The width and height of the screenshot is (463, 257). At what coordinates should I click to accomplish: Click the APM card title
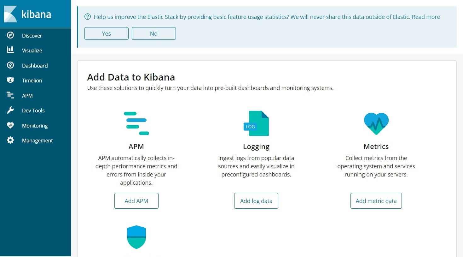point(136,146)
